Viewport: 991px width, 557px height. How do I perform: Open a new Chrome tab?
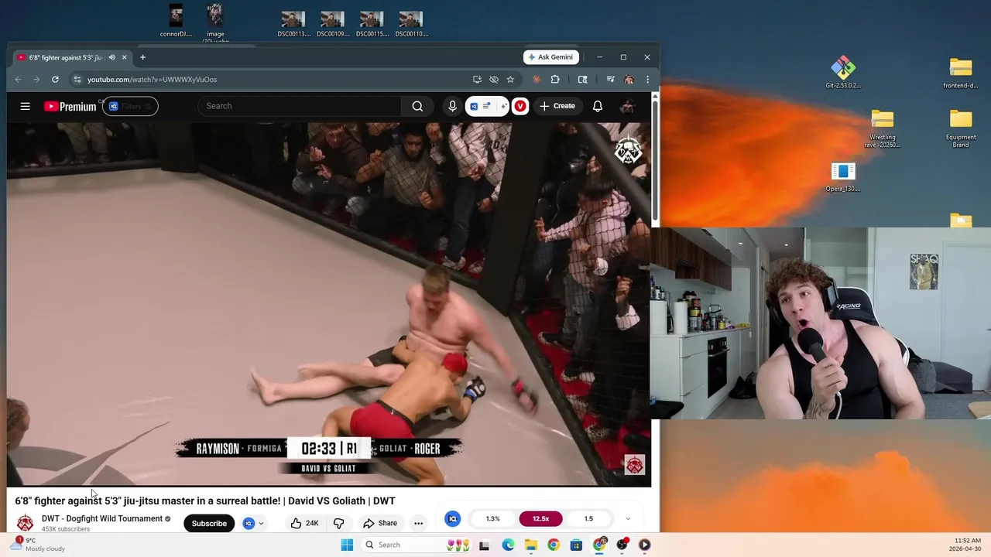point(142,57)
